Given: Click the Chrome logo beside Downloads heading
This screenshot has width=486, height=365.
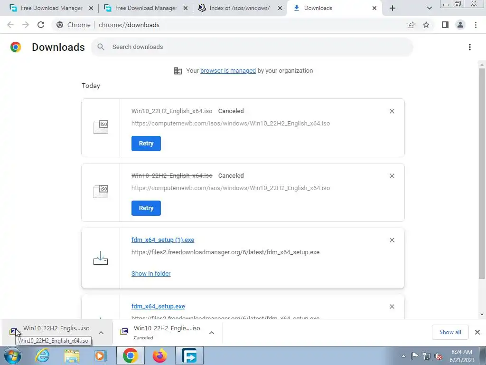Looking at the screenshot, I should 16,47.
